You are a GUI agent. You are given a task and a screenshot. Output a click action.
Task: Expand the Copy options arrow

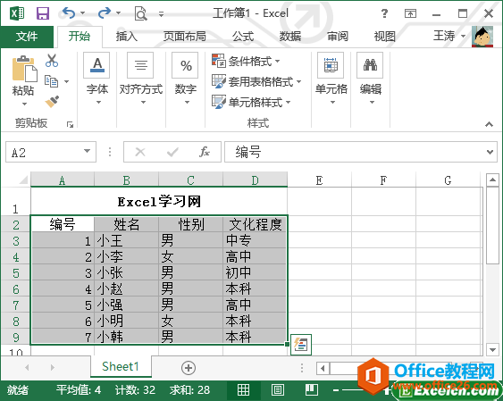[x=67, y=82]
